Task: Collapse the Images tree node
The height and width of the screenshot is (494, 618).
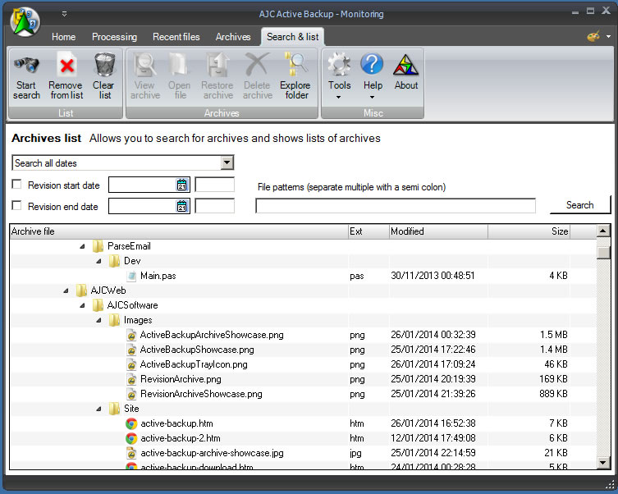Action: [x=98, y=321]
